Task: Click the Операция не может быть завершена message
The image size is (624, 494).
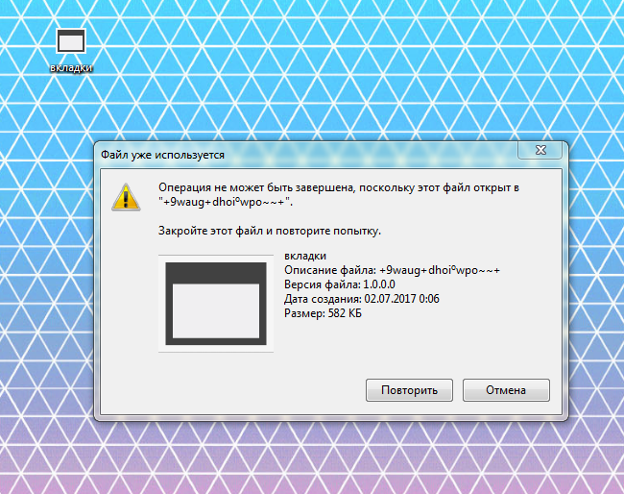Action: click(339, 194)
